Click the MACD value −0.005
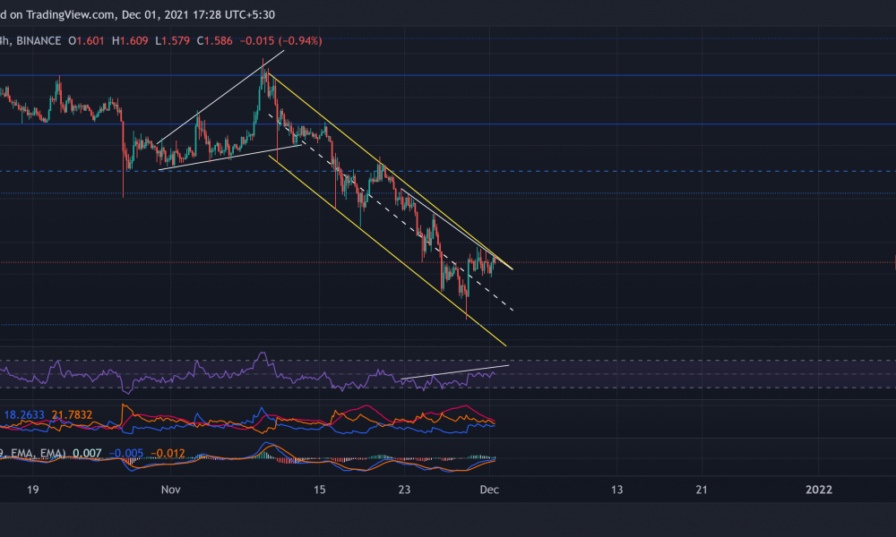 125,454
